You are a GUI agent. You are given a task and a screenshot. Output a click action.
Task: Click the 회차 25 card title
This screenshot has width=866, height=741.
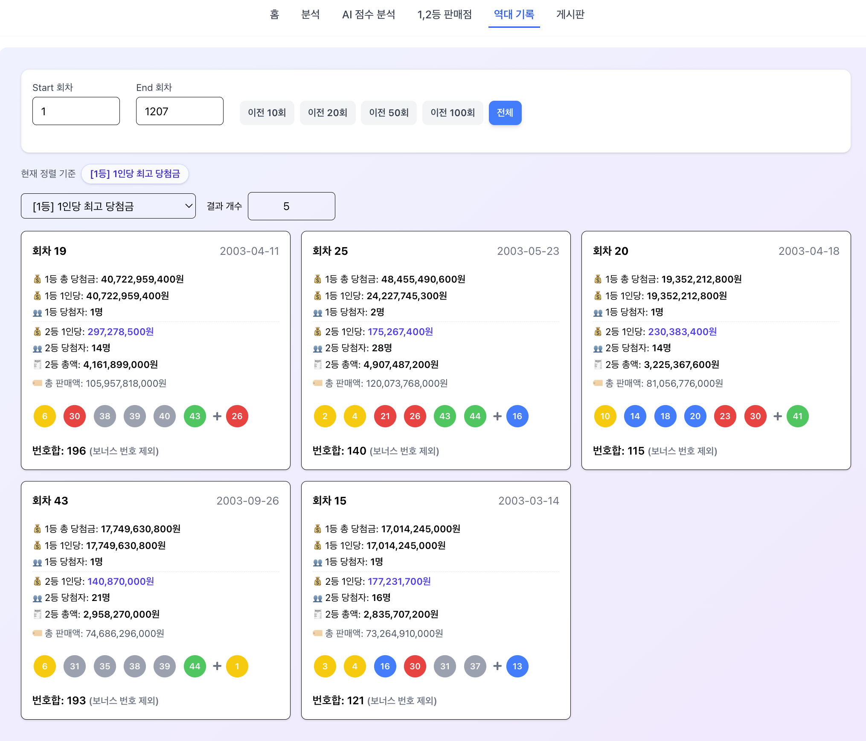coord(330,251)
